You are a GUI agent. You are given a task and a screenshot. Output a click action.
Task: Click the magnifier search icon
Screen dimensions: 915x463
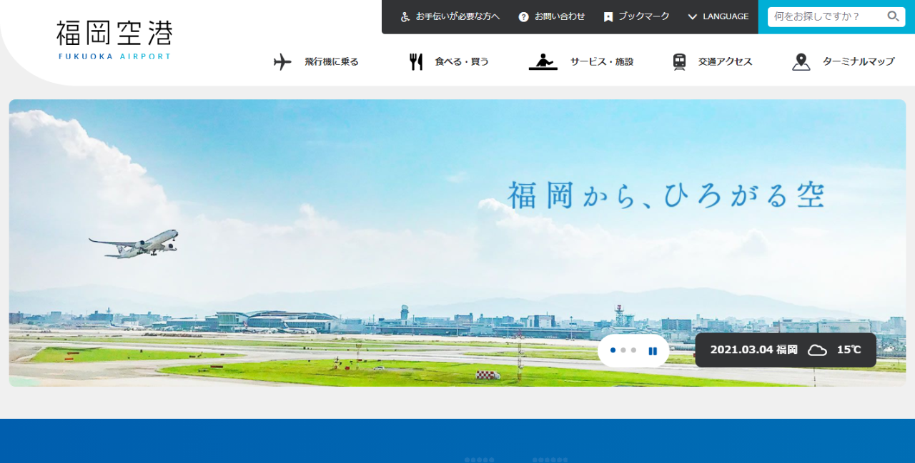894,16
